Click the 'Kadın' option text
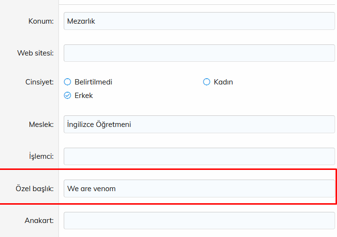Viewport: 337px width, 237px height. (x=224, y=82)
